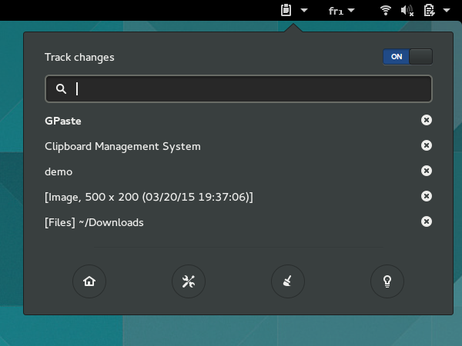Delete the Clipboard Management System entry
462x346 pixels.
427,145
